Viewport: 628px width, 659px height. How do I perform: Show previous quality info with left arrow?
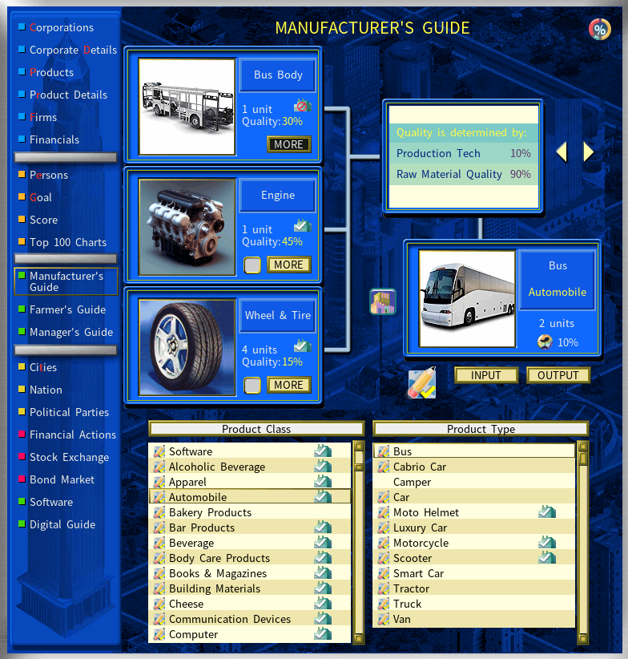(562, 152)
